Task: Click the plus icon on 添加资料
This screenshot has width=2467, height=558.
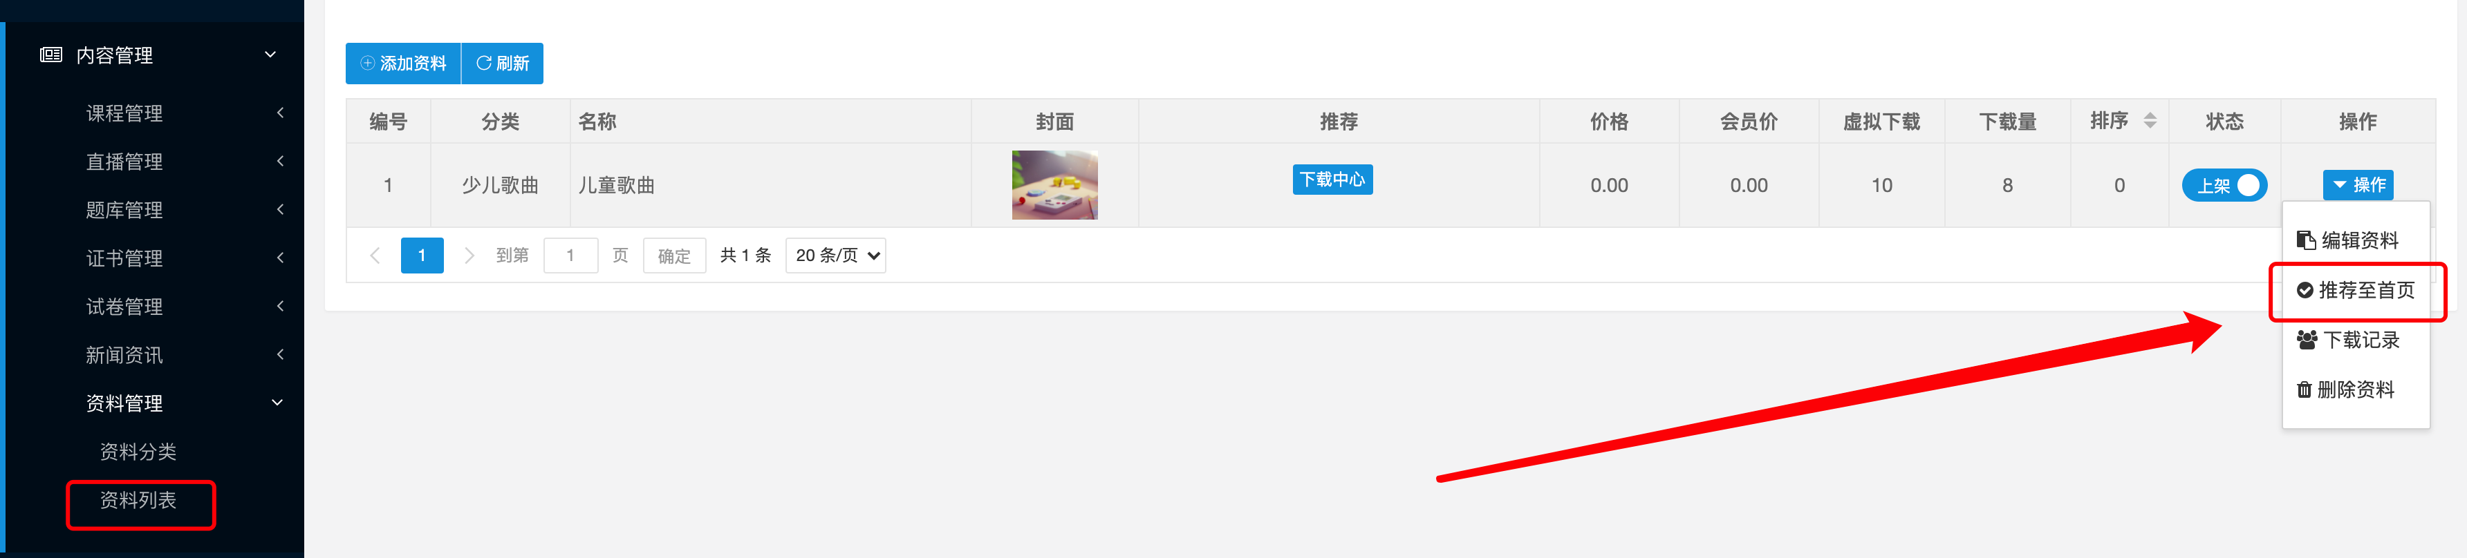Action: tap(366, 63)
